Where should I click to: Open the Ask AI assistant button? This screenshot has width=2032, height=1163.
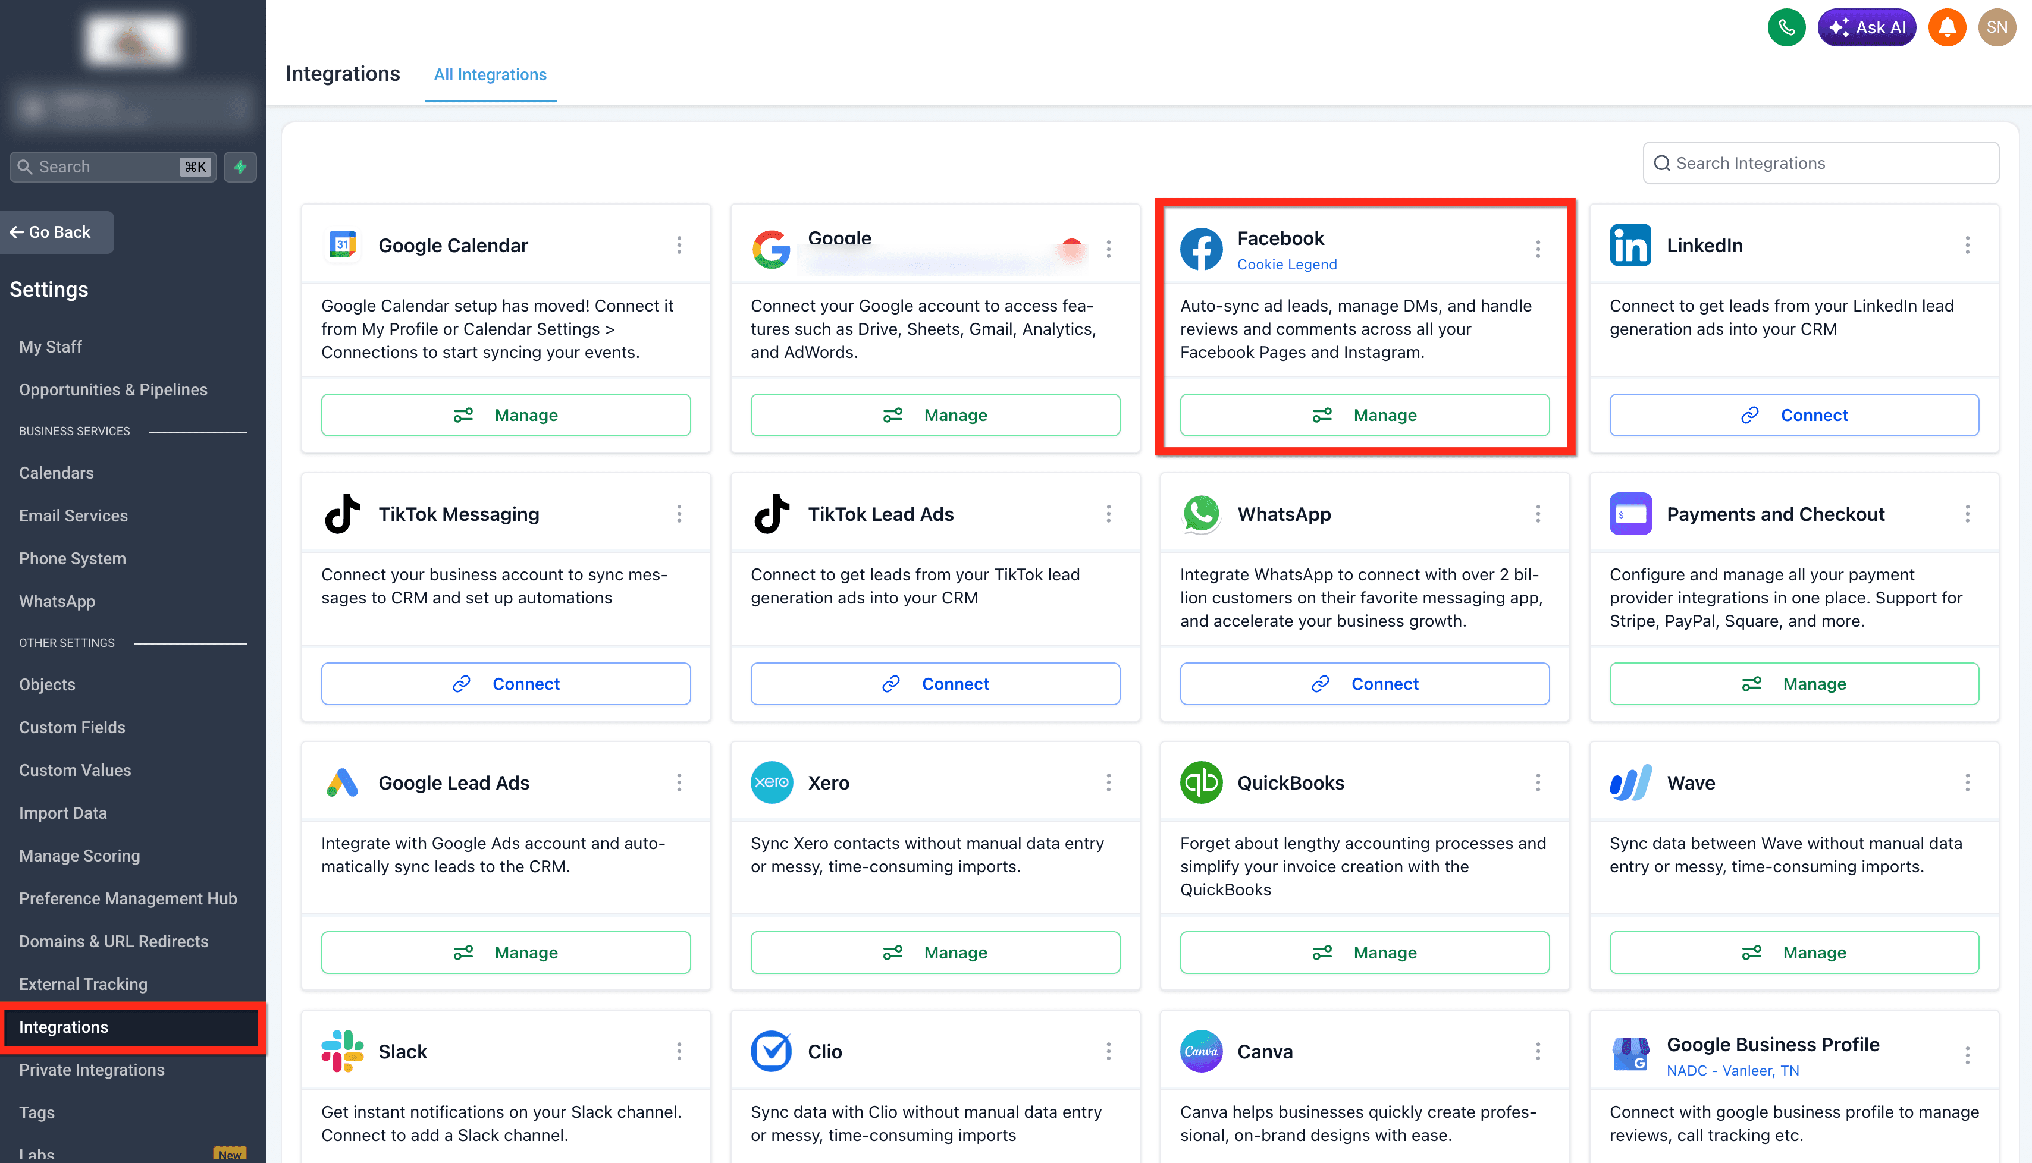click(x=1867, y=27)
